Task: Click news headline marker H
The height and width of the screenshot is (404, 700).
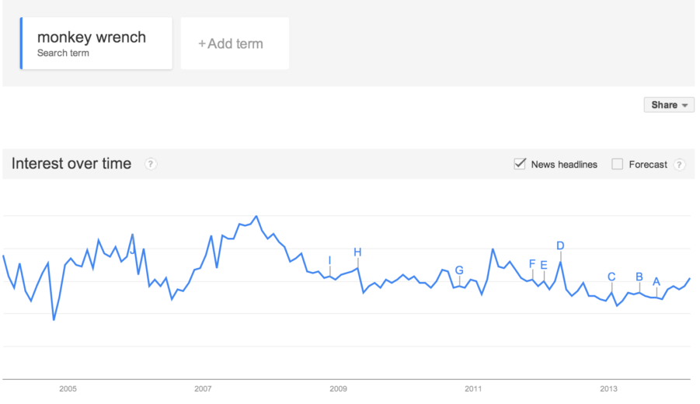Action: [357, 252]
